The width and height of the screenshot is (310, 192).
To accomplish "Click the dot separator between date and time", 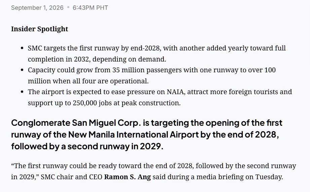I will pos(68,7).
